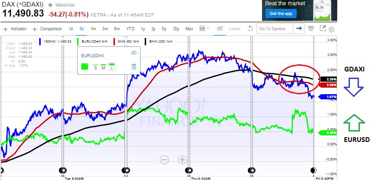The width and height of the screenshot is (376, 194).
Task: Click the Indicator button label
Action: pyautogui.click(x=19, y=29)
